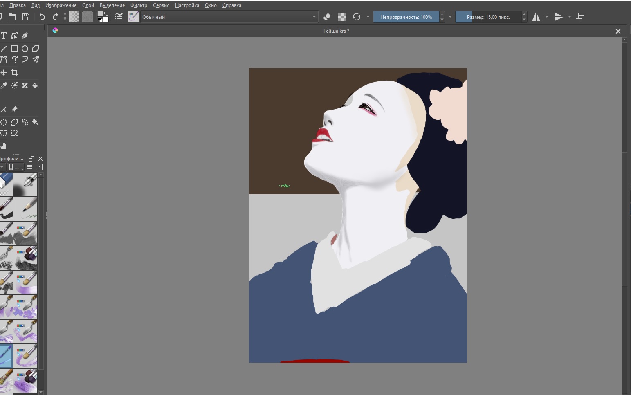Select the Rectangle shape tool
Viewport: 631px width, 395px height.
(14, 48)
